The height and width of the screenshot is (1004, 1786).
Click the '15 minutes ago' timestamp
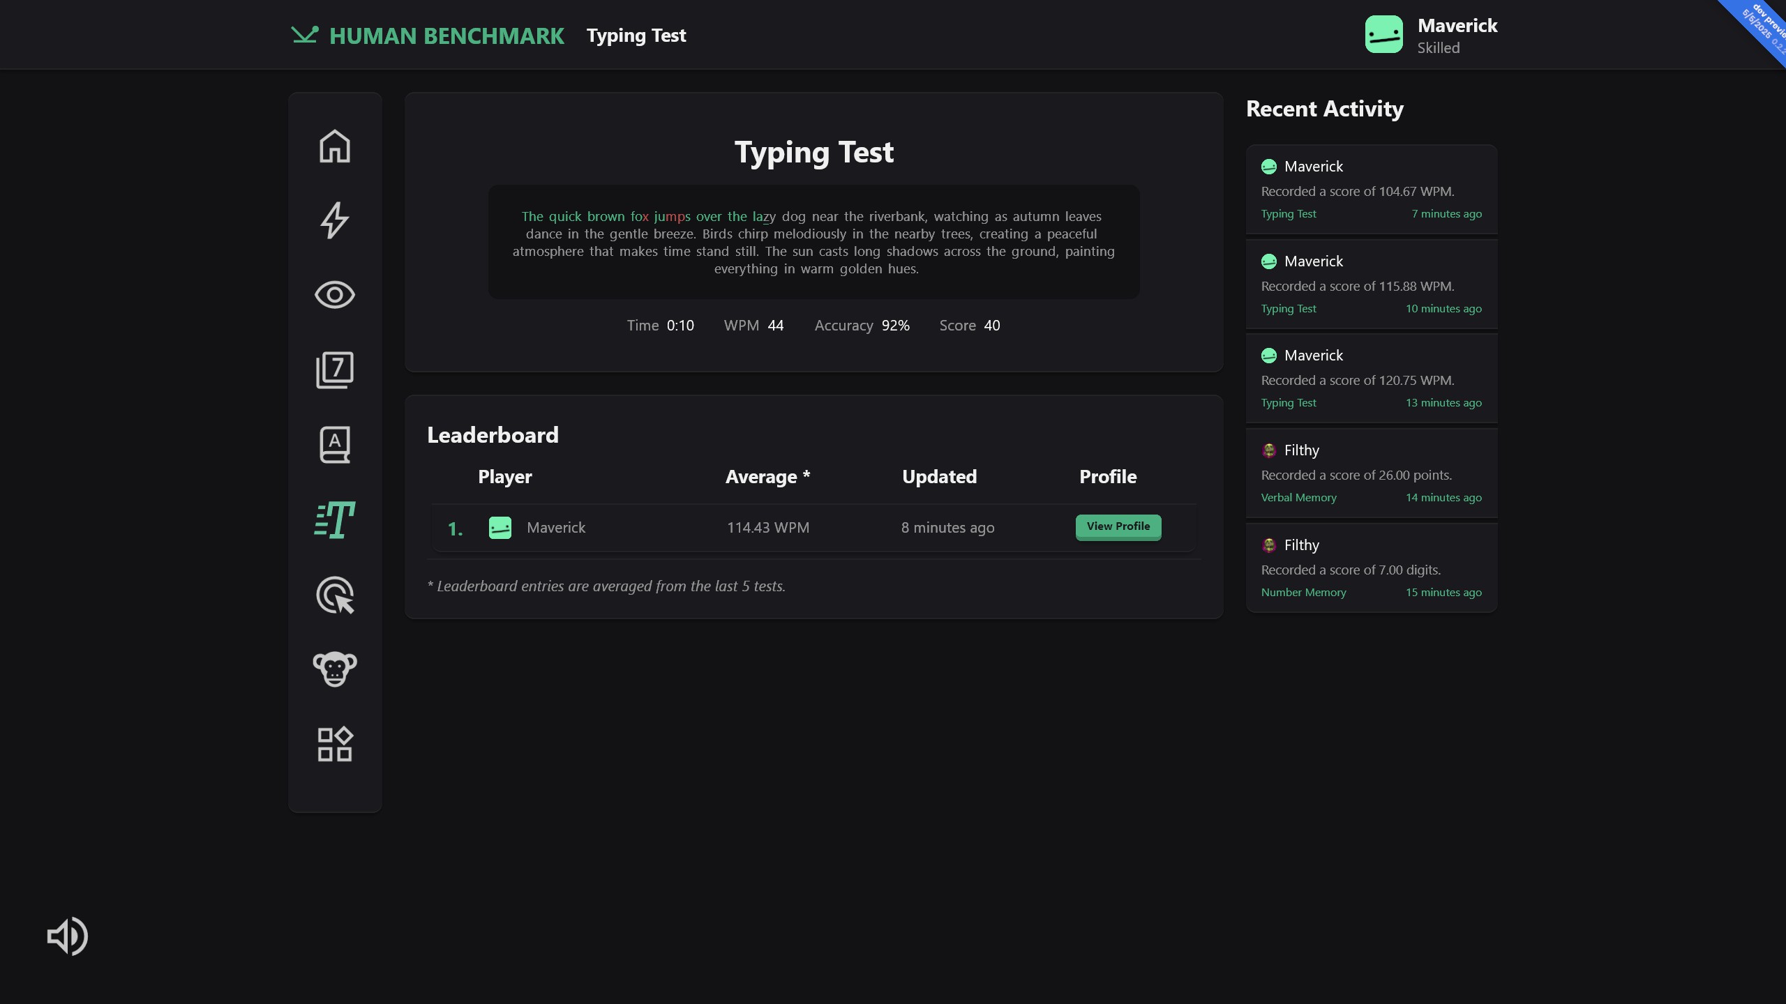click(1443, 593)
